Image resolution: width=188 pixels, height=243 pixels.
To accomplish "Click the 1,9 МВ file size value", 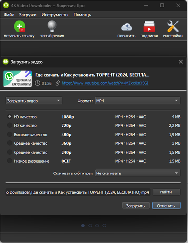I will click(x=174, y=135).
